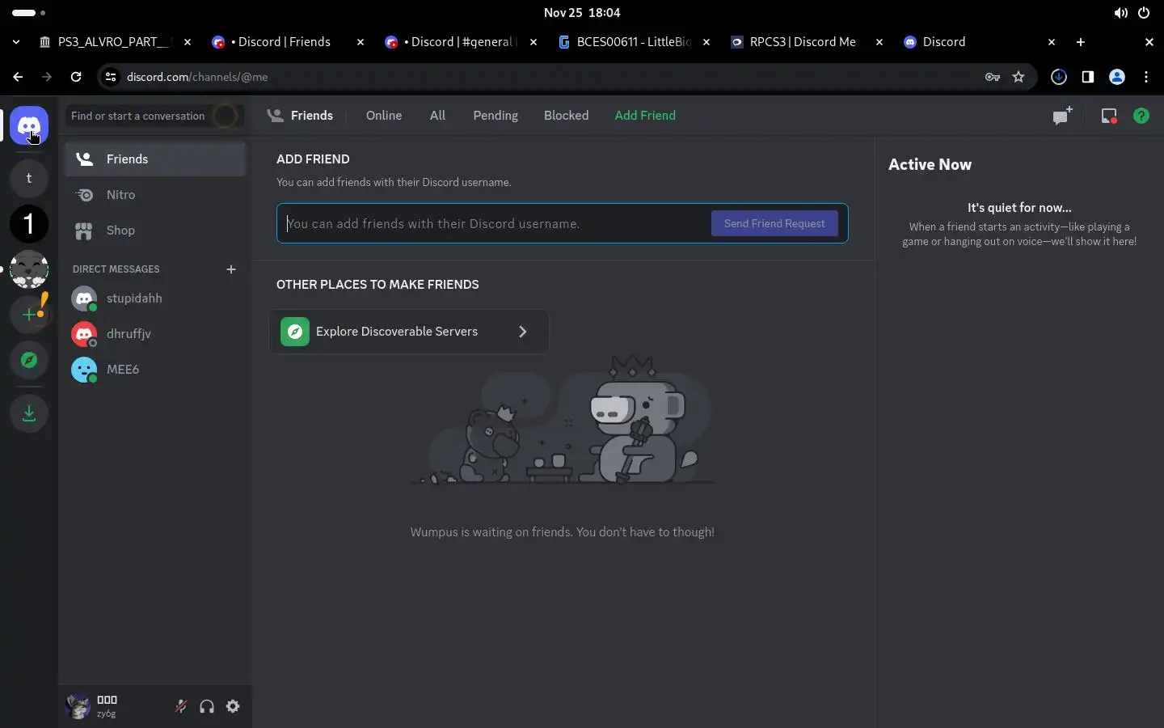Click Find or start a conversation search
The image size is (1164, 728).
(x=154, y=116)
